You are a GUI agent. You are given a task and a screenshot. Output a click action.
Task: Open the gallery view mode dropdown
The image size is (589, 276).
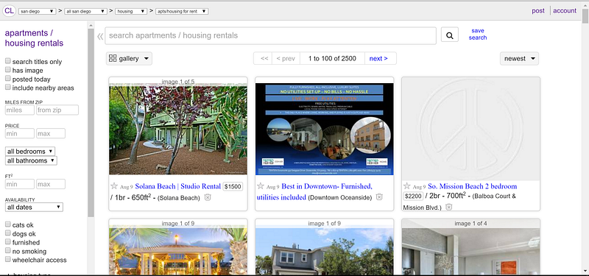129,59
